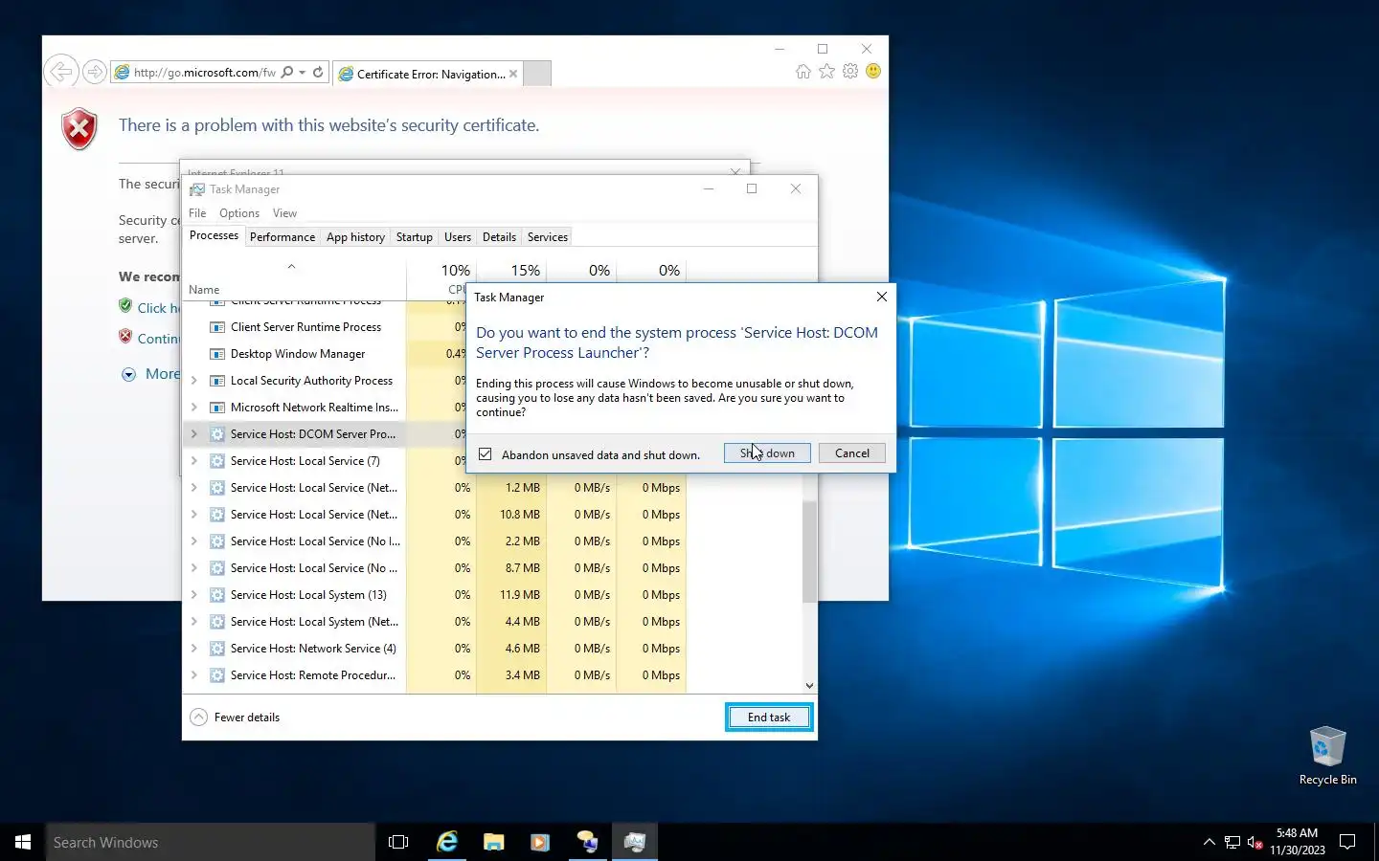Screen dimensions: 1379x861
Task: Click the Shut down button in dialog
Action: click(x=767, y=453)
